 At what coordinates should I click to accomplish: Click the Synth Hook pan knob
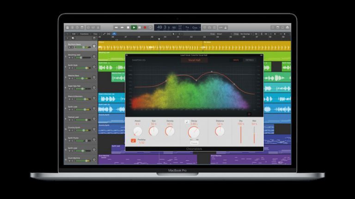(x=94, y=67)
